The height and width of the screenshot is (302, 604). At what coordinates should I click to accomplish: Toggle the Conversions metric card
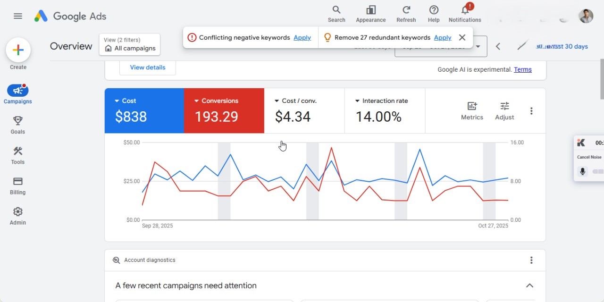224,110
